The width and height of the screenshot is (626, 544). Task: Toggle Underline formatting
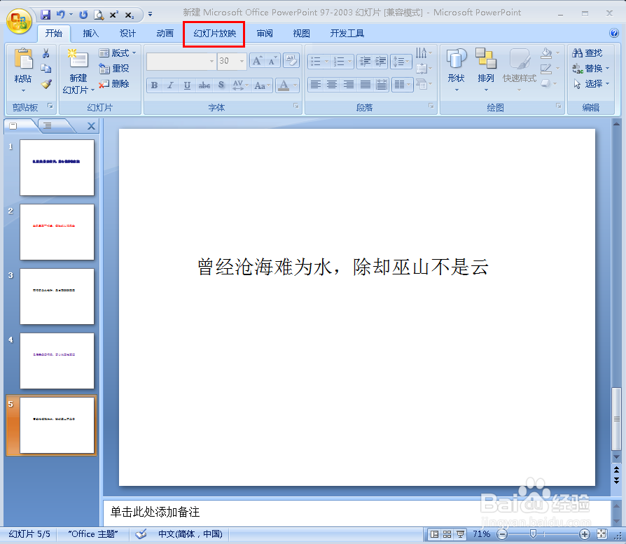[x=187, y=85]
